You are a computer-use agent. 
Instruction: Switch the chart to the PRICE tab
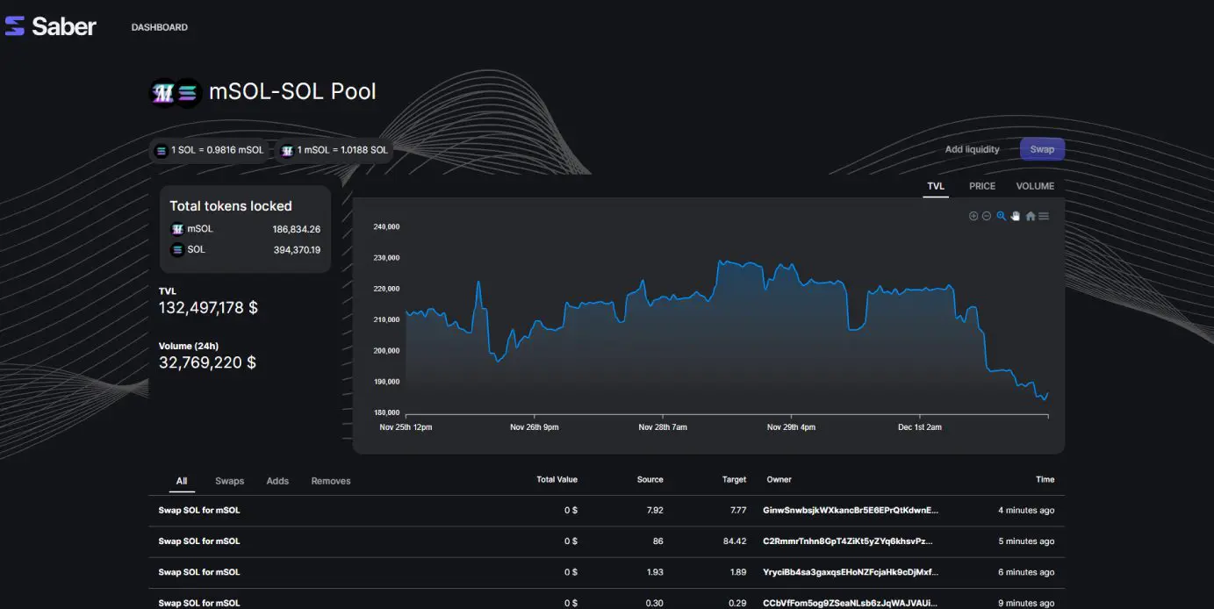982,186
